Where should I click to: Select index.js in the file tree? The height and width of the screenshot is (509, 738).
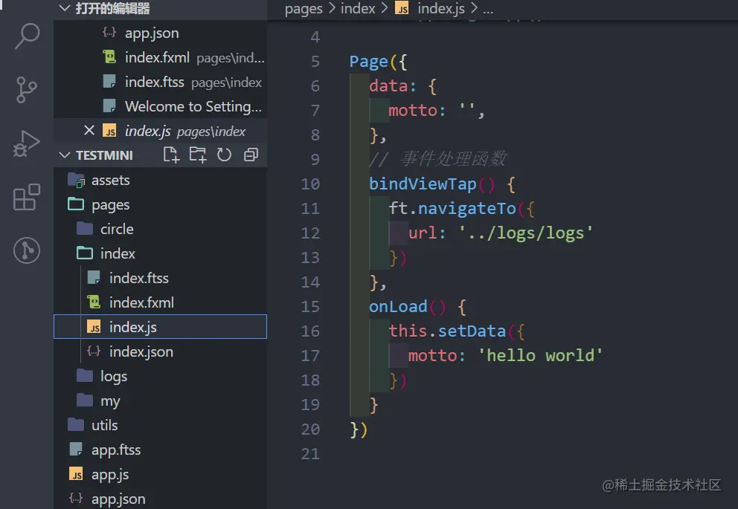161,327
